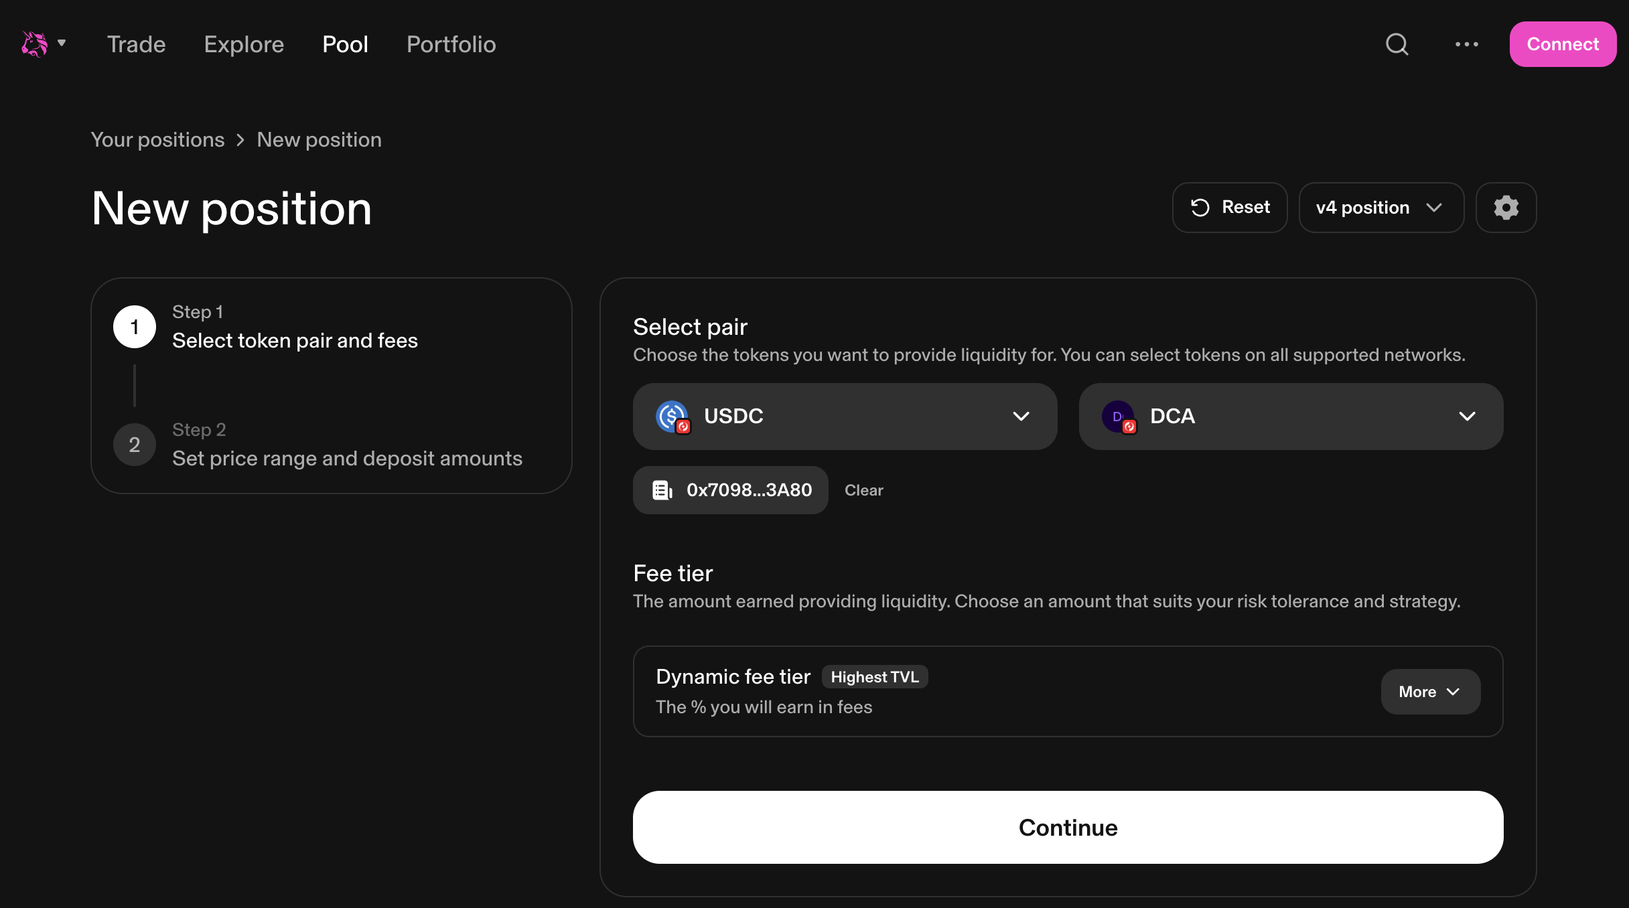Open the three-dots more menu

1466,44
